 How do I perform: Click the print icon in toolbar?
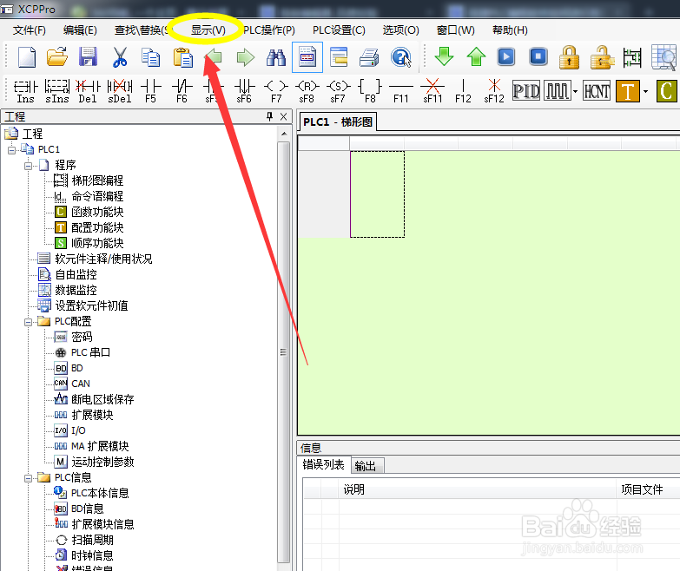369,57
